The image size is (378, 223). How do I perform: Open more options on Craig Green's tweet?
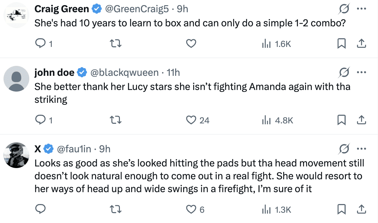[x=362, y=9]
